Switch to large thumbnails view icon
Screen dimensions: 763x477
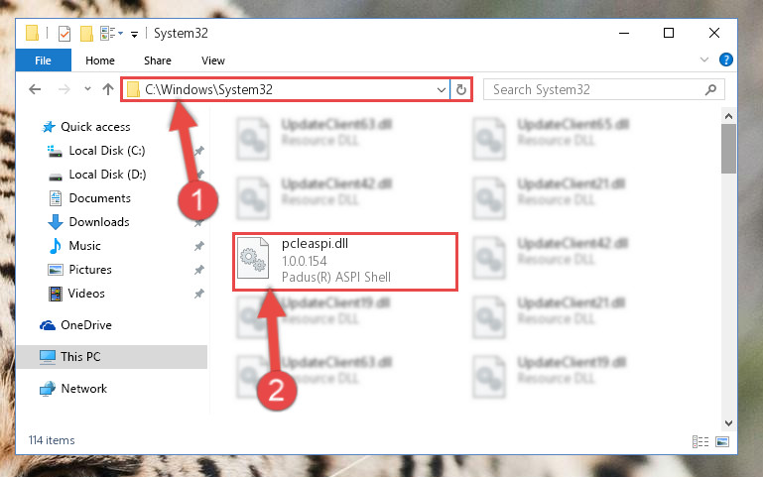pos(722,441)
